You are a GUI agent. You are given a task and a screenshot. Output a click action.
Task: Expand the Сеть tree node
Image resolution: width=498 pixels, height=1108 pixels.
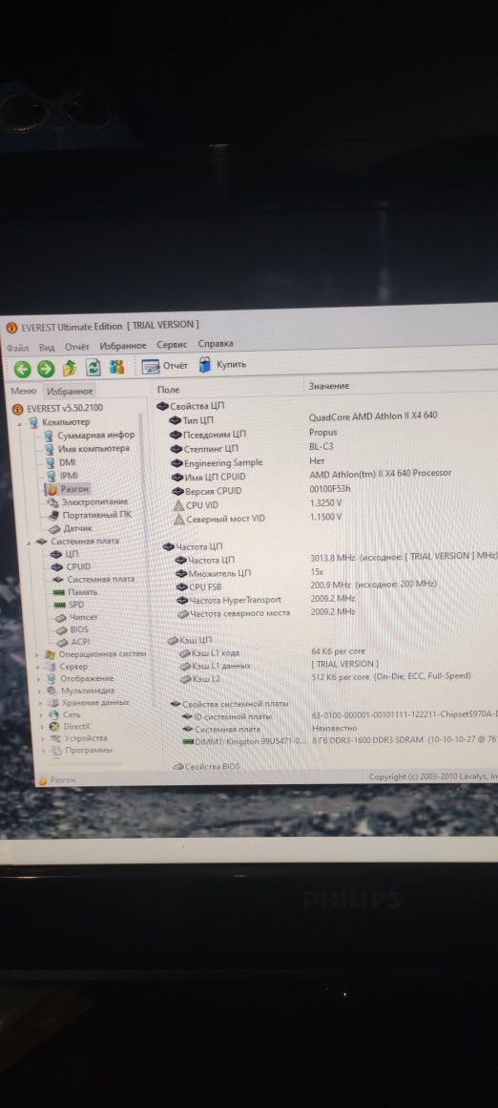[41, 715]
